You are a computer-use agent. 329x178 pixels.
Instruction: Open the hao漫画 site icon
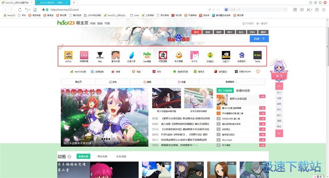(x=147, y=55)
